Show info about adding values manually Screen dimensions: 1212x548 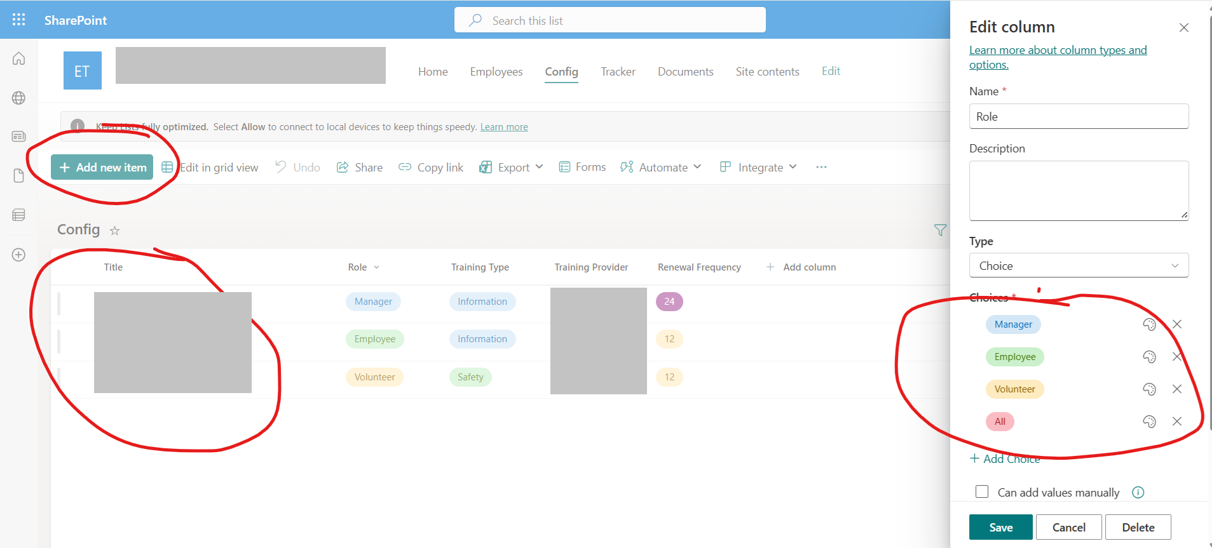tap(1138, 492)
